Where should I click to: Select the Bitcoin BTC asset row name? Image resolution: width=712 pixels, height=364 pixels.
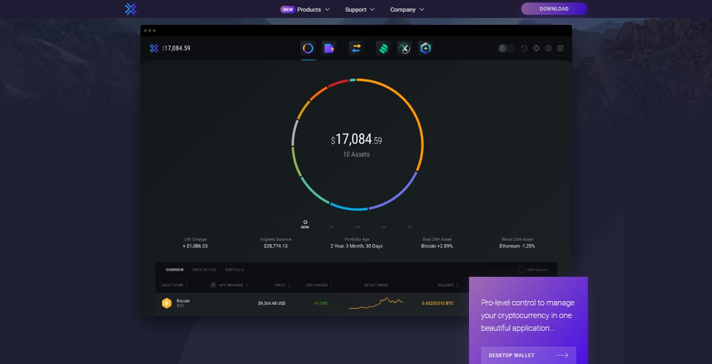pos(183,303)
